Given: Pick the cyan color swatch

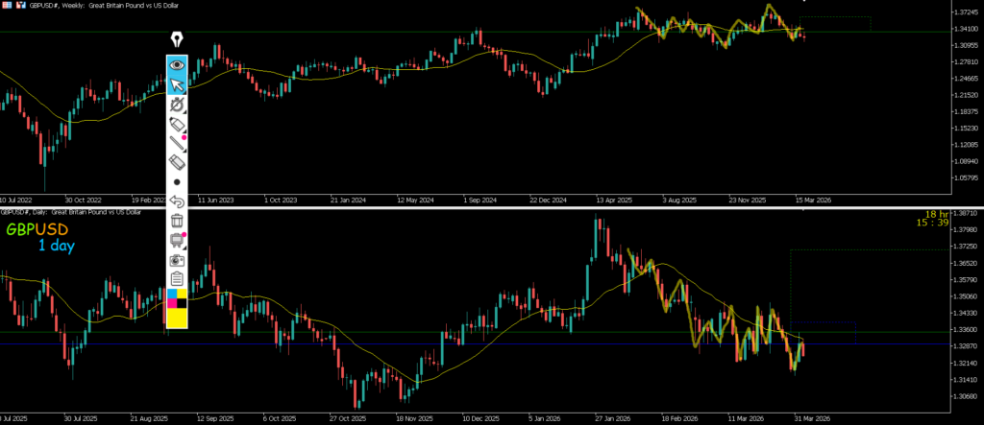Looking at the screenshot, I should tap(172, 293).
